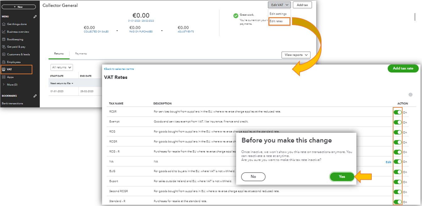Image resolution: width=422 pixels, height=206 pixels.
Task: Click the green checkmark Great work icon
Action: [x=236, y=16]
